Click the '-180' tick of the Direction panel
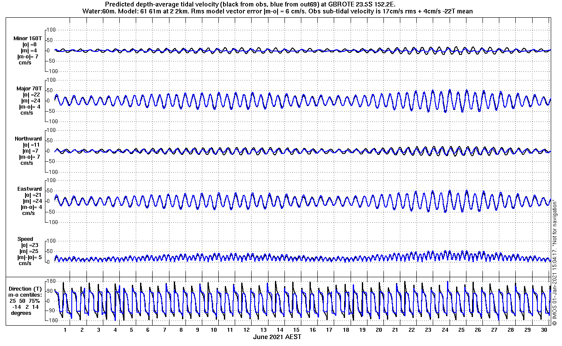Screen dimensions: 562x346 coord(53,320)
